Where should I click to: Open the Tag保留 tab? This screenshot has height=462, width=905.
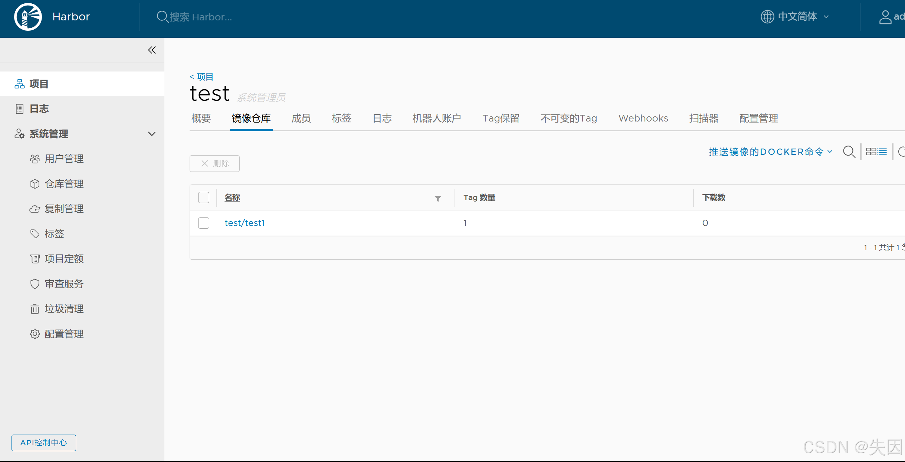click(501, 118)
